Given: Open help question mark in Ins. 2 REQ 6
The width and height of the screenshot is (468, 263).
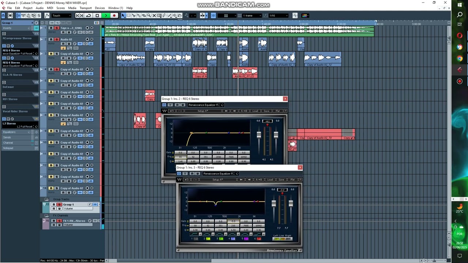Looking at the screenshot, I should point(286,111).
